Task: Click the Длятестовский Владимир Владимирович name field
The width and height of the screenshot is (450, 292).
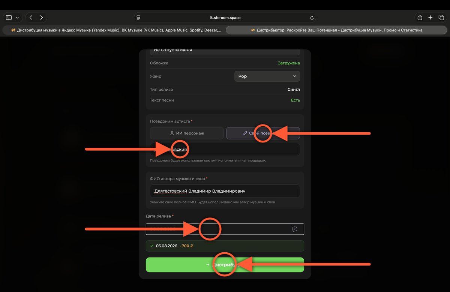Action: [225, 191]
